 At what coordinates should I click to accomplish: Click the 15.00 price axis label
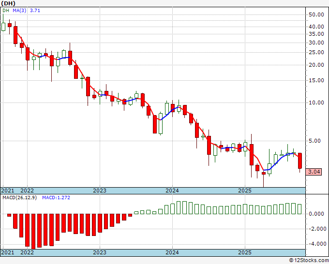(316, 80)
